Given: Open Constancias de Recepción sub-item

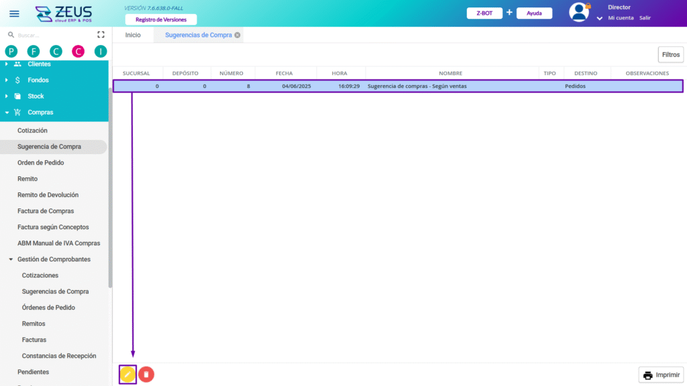Looking at the screenshot, I should tap(59, 357).
